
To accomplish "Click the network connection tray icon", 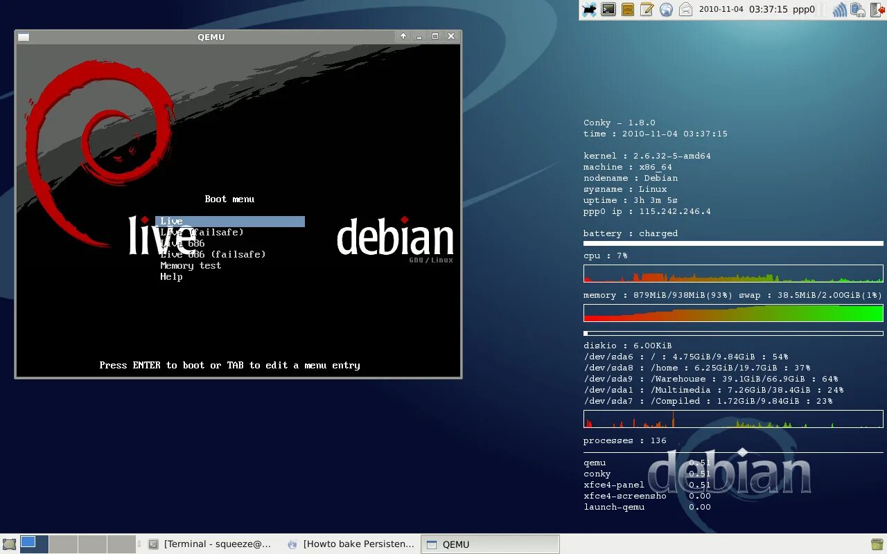I will click(x=858, y=10).
